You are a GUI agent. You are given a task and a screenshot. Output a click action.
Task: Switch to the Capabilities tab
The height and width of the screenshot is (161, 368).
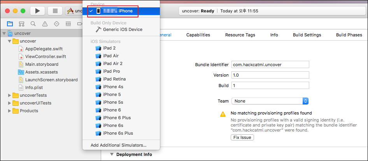(x=198, y=35)
